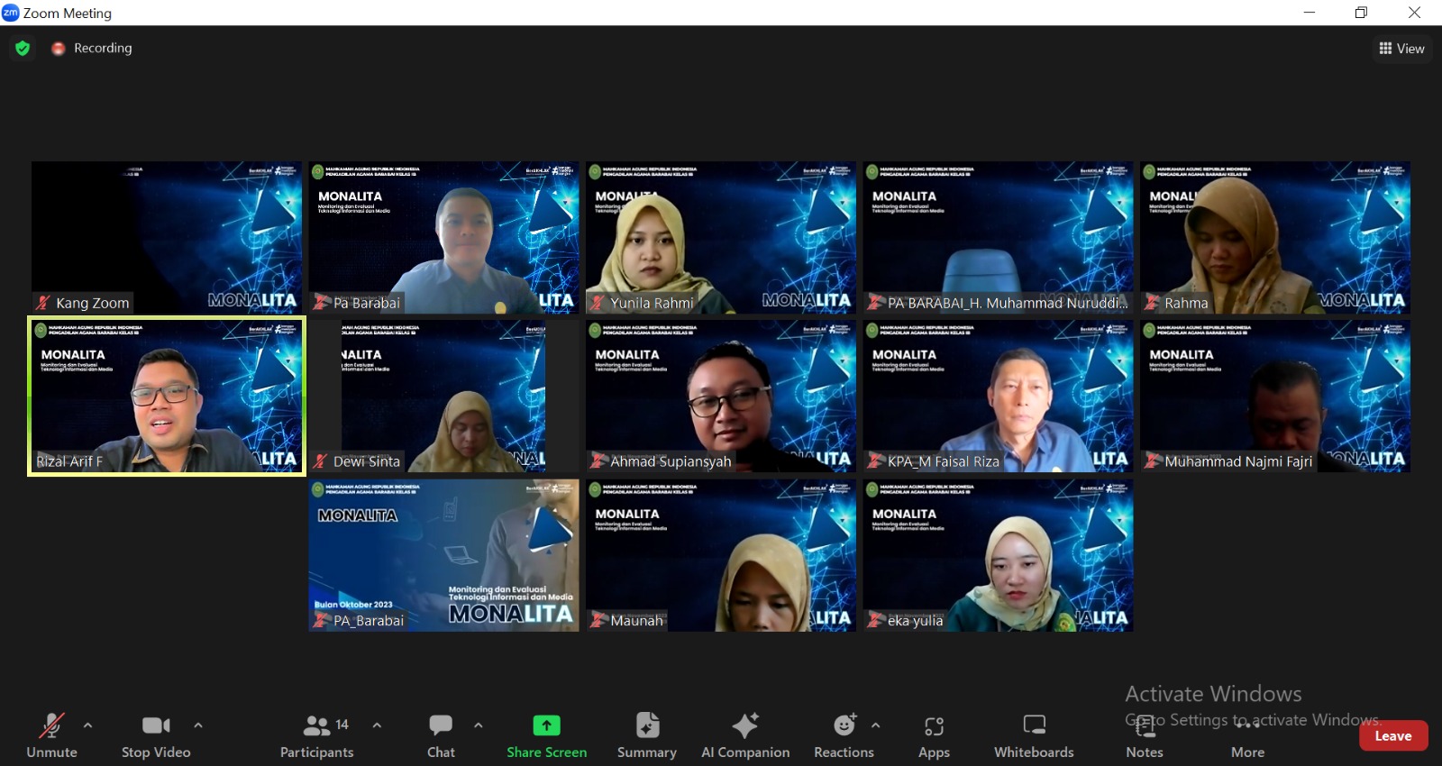
Task: Expand the Reactions options arrow
Action: (875, 725)
